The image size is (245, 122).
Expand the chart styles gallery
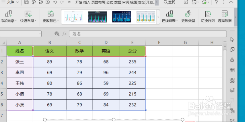[x=158, y=17]
